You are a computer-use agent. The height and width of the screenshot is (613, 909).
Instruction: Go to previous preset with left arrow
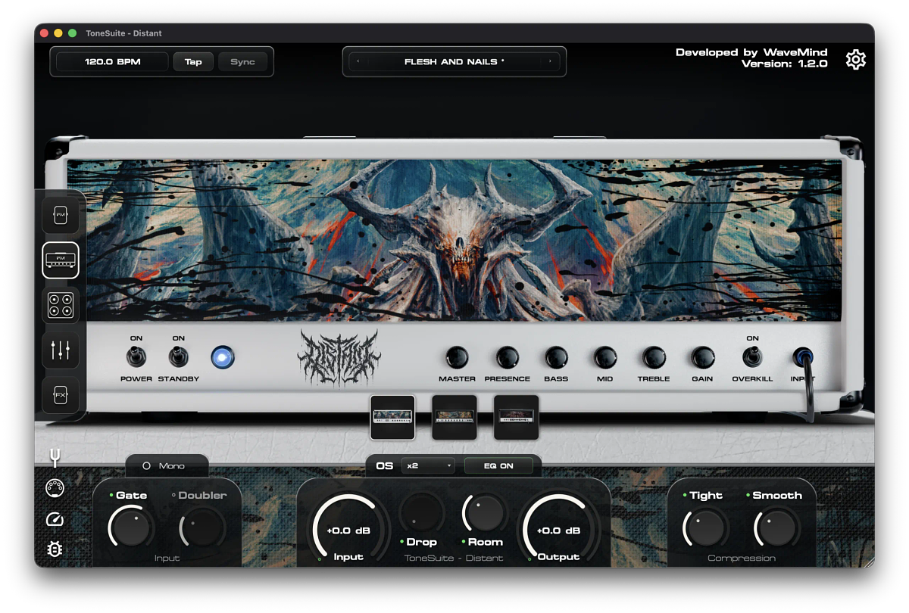click(358, 62)
